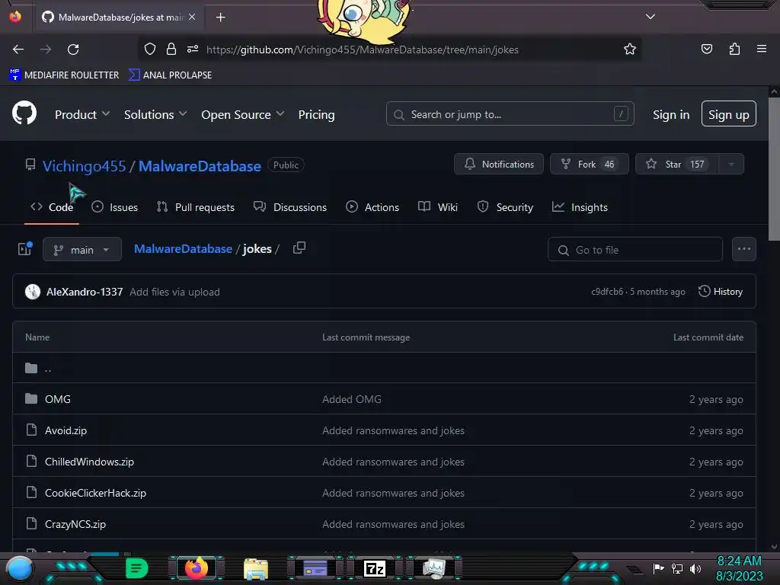This screenshot has width=780, height=585.
Task: View the commit History
Action: click(x=721, y=292)
